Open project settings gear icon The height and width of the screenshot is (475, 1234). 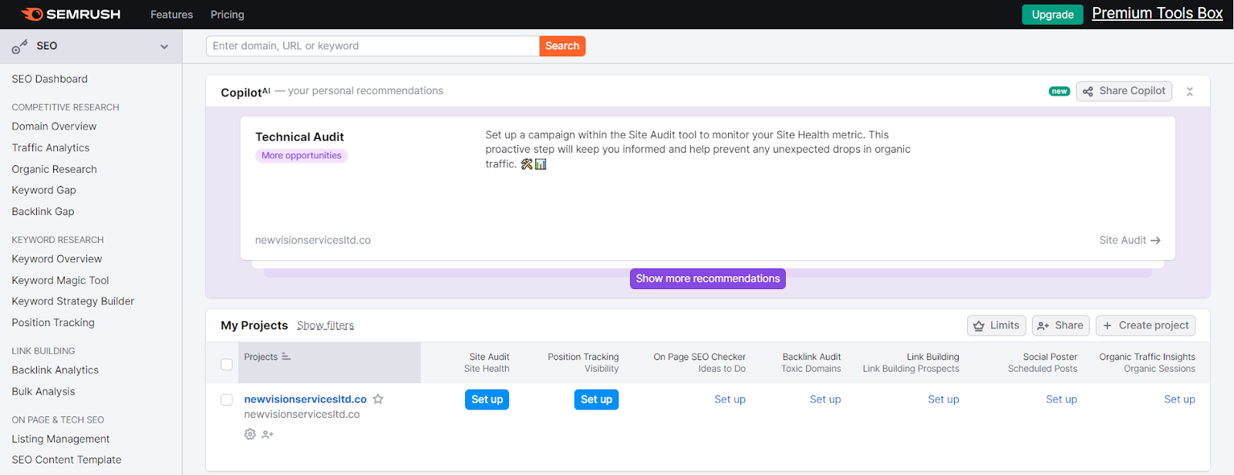click(x=250, y=434)
